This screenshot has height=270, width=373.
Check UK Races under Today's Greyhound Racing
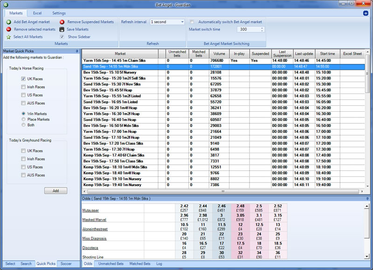[x=23, y=151]
